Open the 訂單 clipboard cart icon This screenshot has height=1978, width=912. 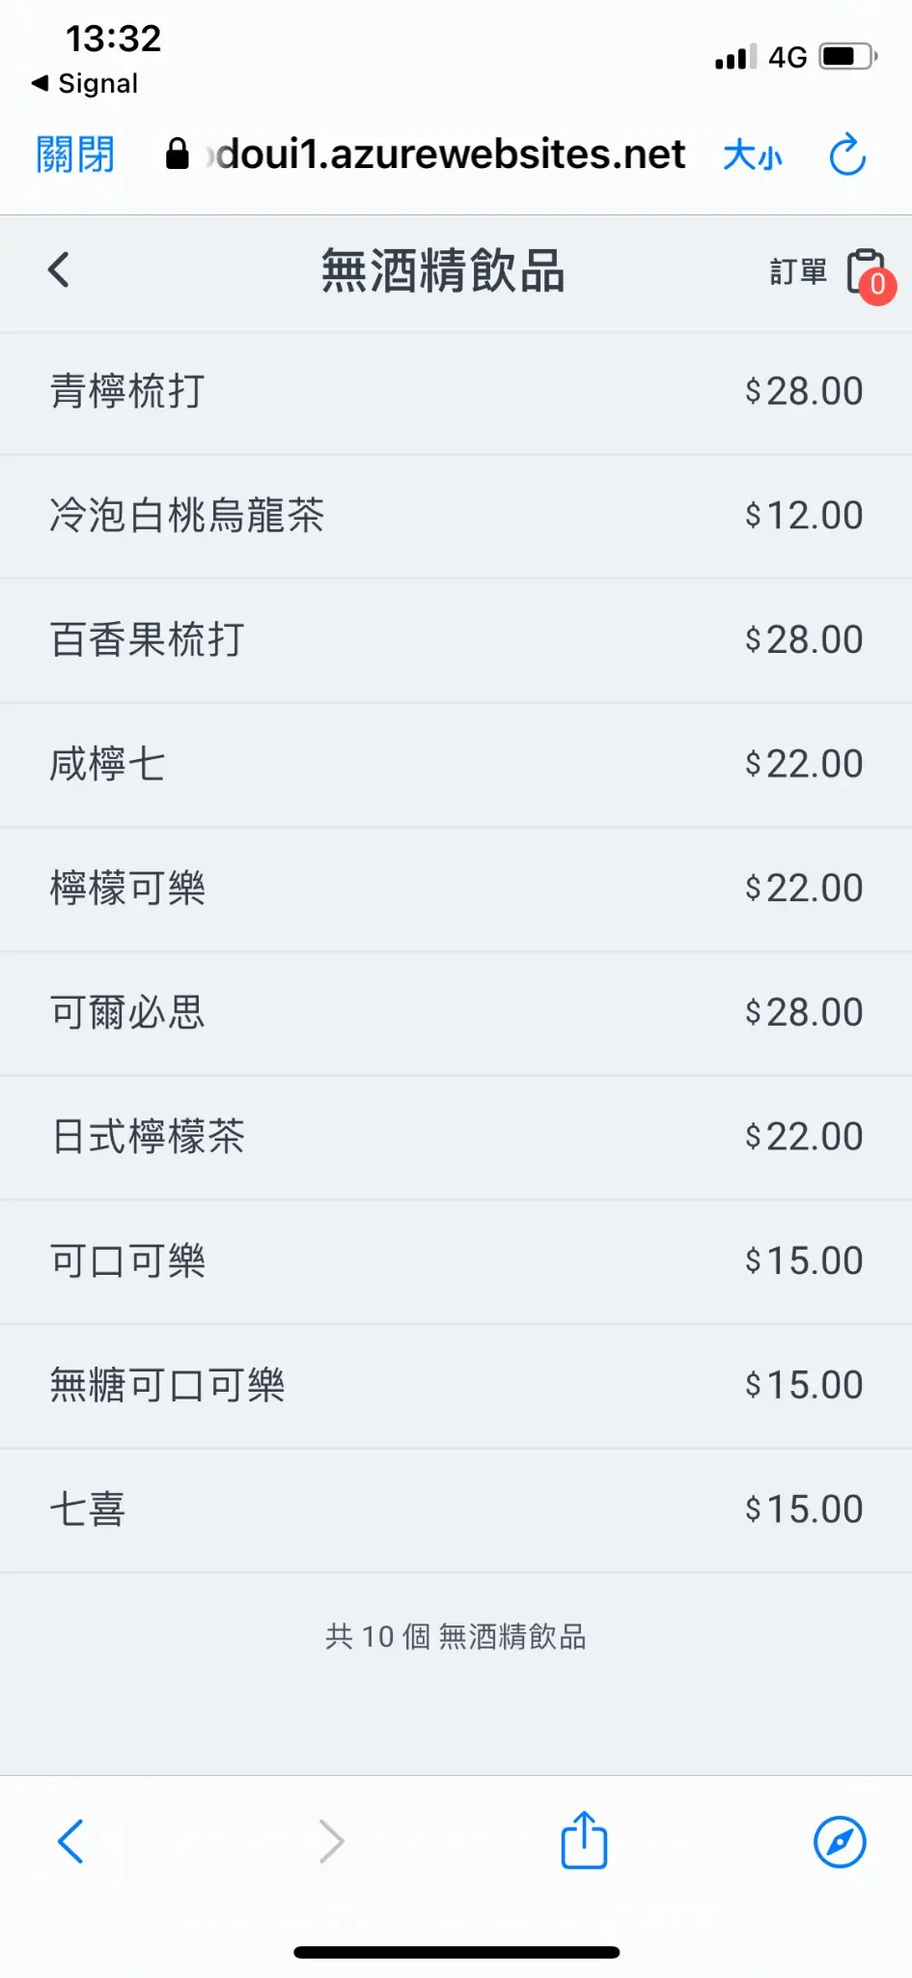tap(866, 272)
